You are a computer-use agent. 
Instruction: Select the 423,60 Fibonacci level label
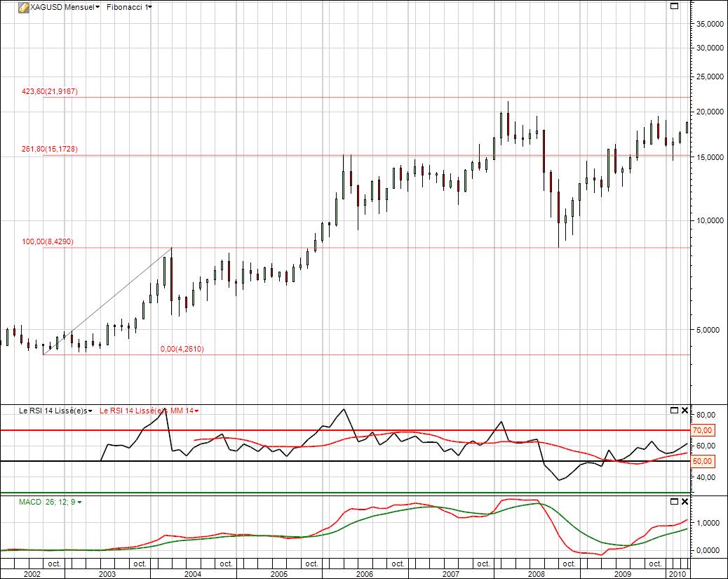pos(49,91)
